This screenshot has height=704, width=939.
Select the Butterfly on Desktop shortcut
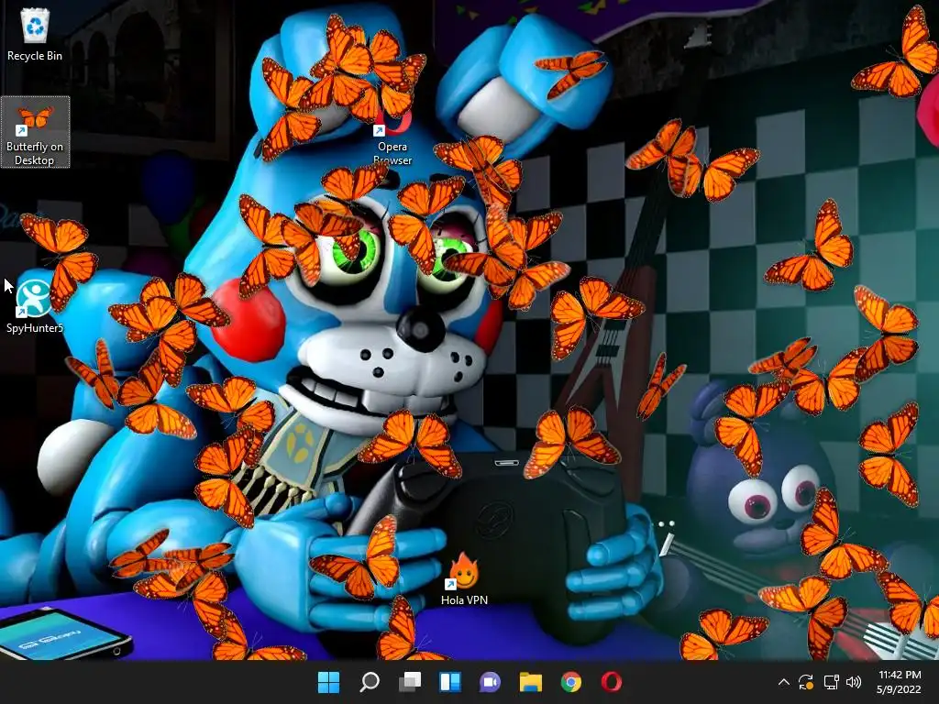pyautogui.click(x=35, y=132)
